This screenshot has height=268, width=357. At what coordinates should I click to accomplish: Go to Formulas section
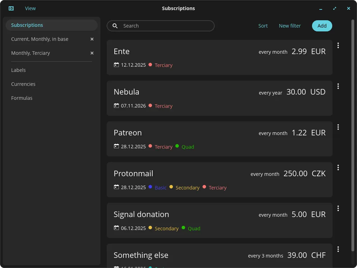click(22, 98)
